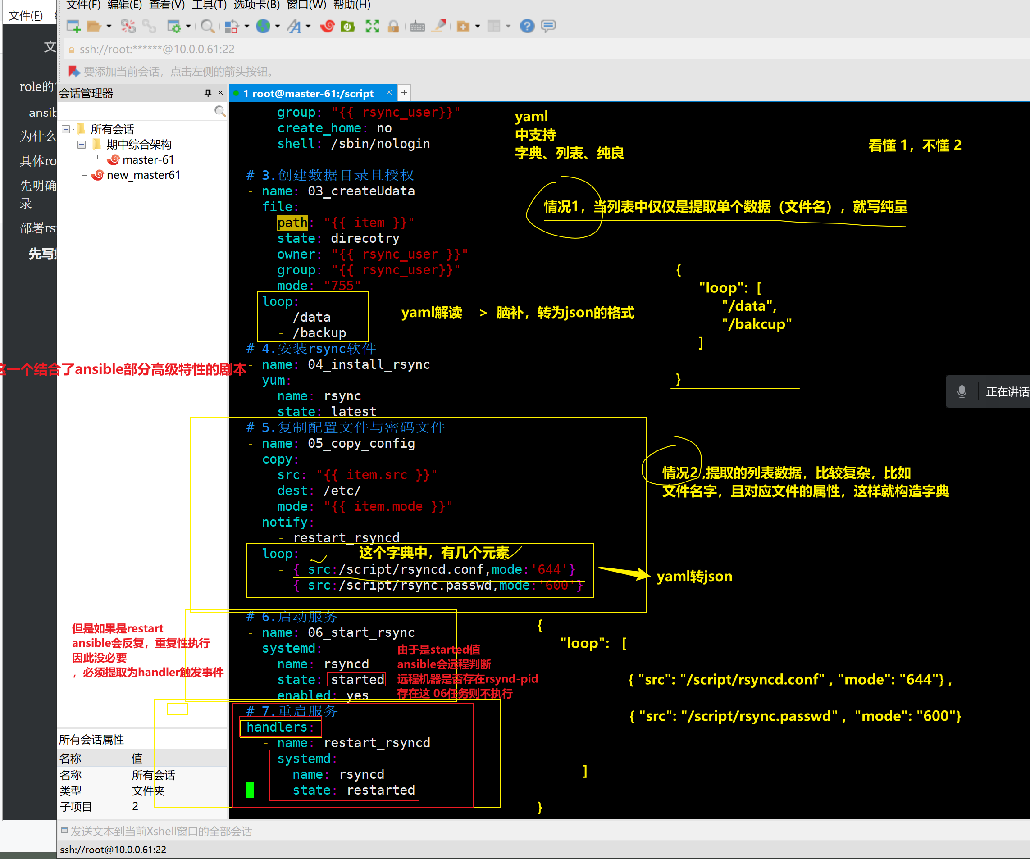Viewport: 1030px width, 859px height.
Task: Click the fullscreen arrows icon
Action: [x=372, y=26]
